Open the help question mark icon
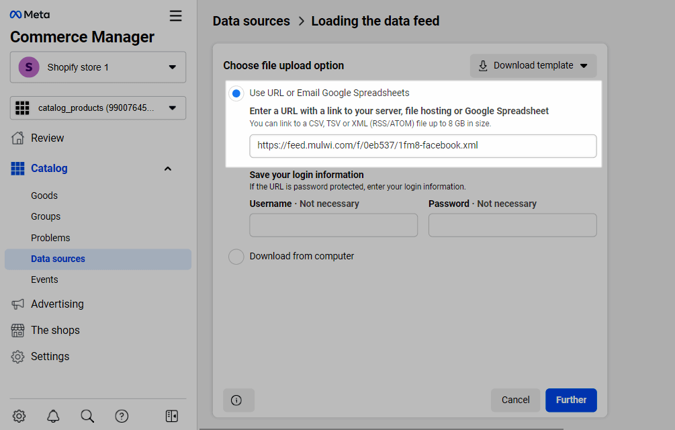Viewport: 675px width, 430px height. (x=122, y=416)
